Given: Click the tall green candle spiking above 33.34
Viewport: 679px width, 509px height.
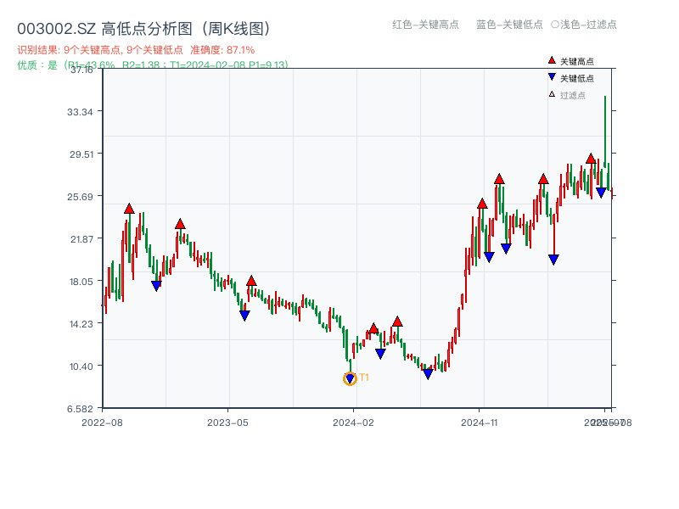Looking at the screenshot, I should point(605,130).
